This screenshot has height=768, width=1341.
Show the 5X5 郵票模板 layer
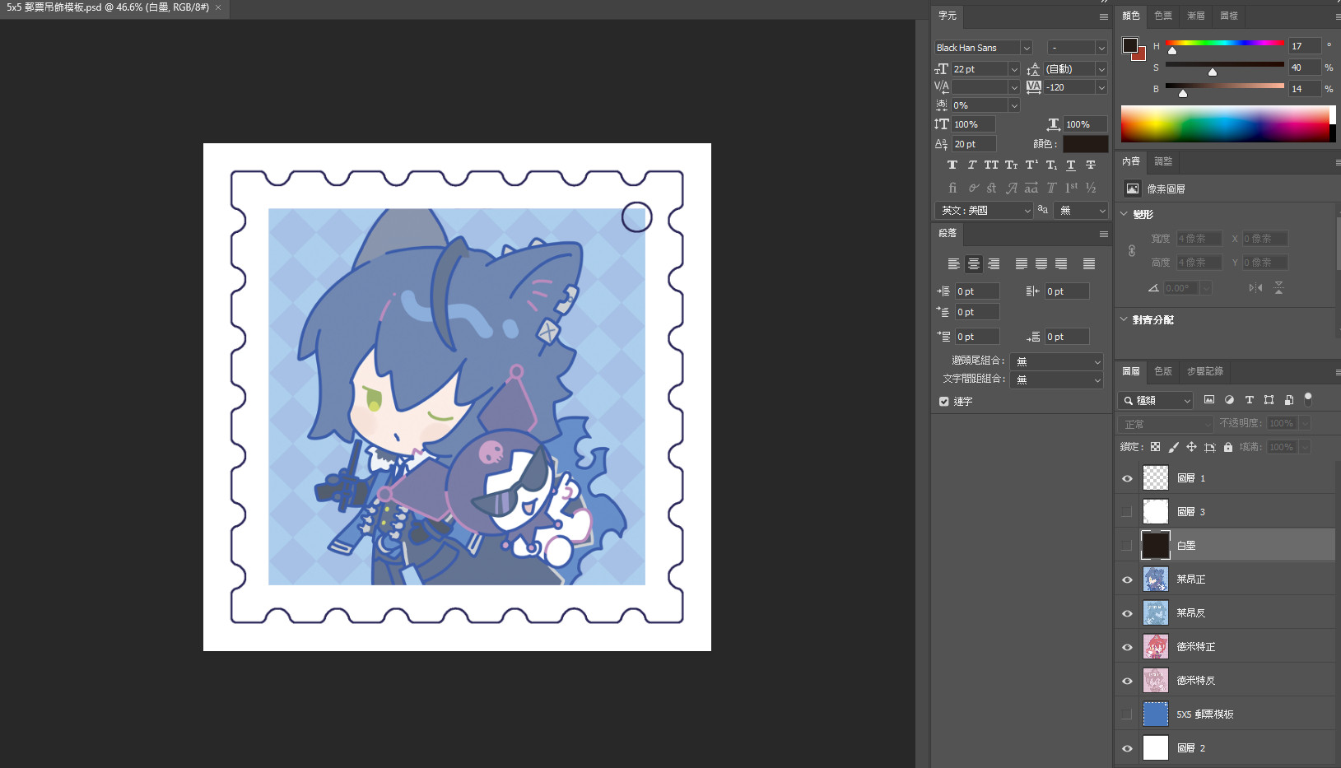(1127, 714)
